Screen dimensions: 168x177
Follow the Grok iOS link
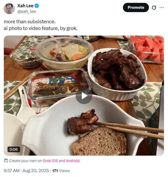coord(50,161)
